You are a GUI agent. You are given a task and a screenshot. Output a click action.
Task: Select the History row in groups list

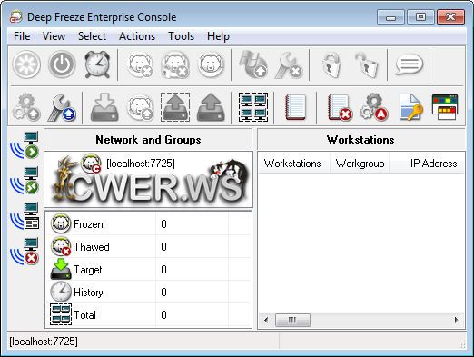[x=148, y=293]
